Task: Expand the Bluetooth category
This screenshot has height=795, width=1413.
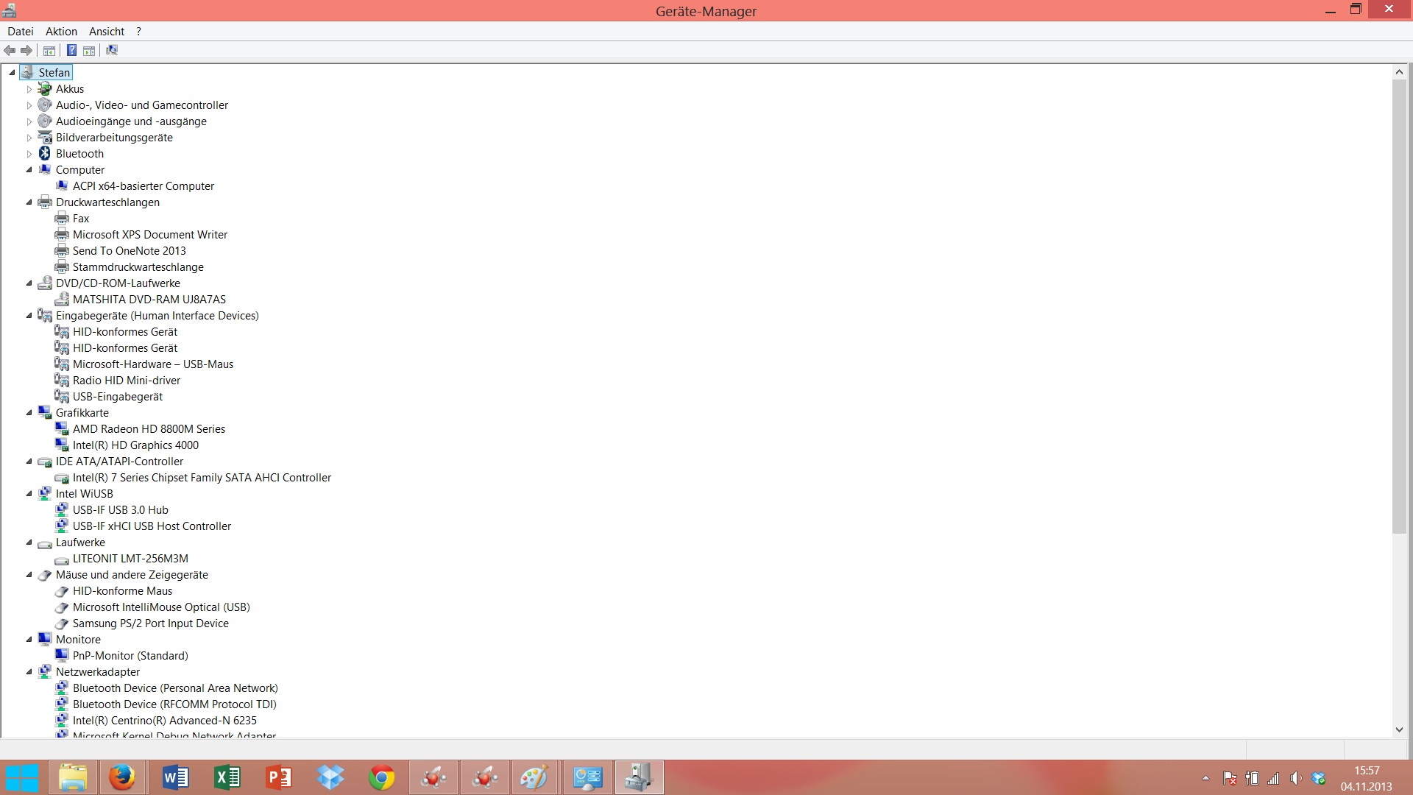Action: point(29,154)
